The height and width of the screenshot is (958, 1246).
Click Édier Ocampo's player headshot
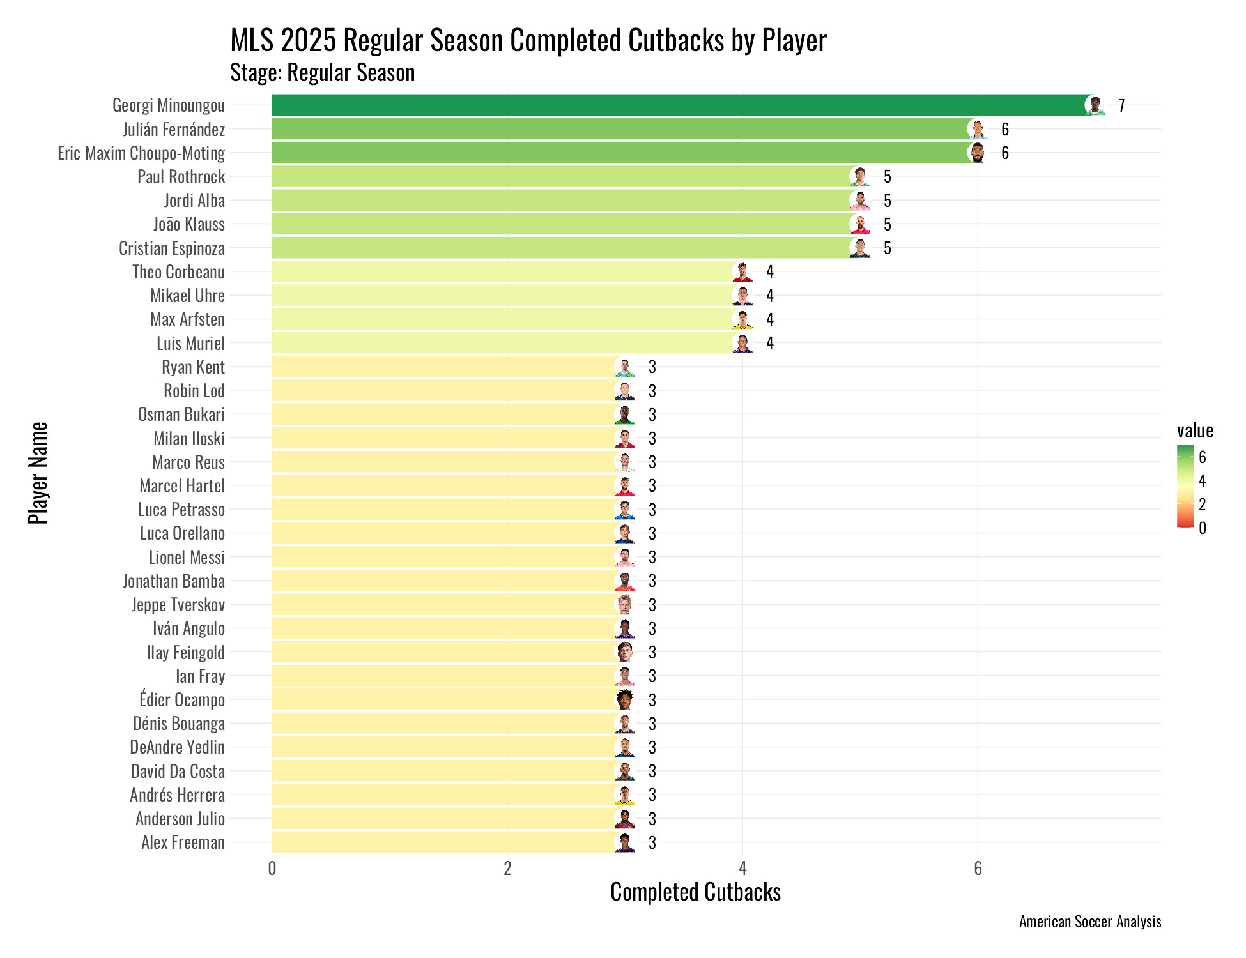[x=624, y=700]
